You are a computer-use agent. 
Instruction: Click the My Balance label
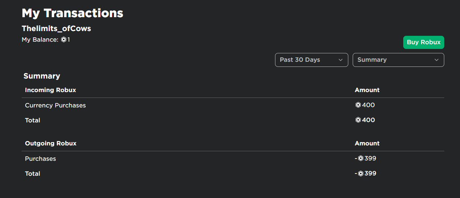click(40, 39)
